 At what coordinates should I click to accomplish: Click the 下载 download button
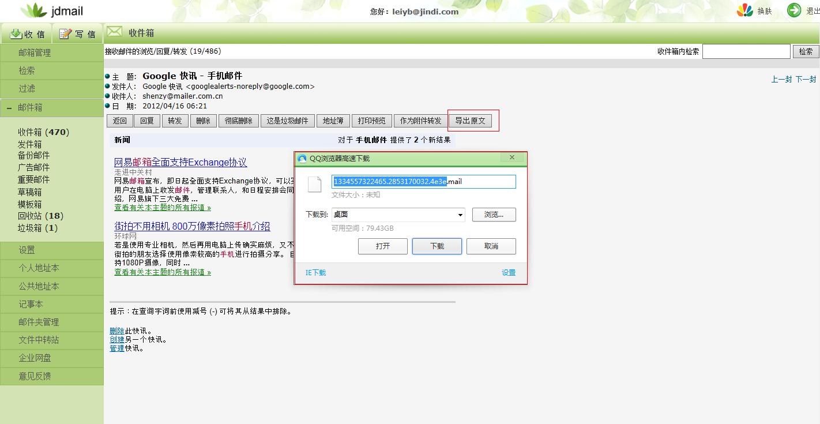437,246
